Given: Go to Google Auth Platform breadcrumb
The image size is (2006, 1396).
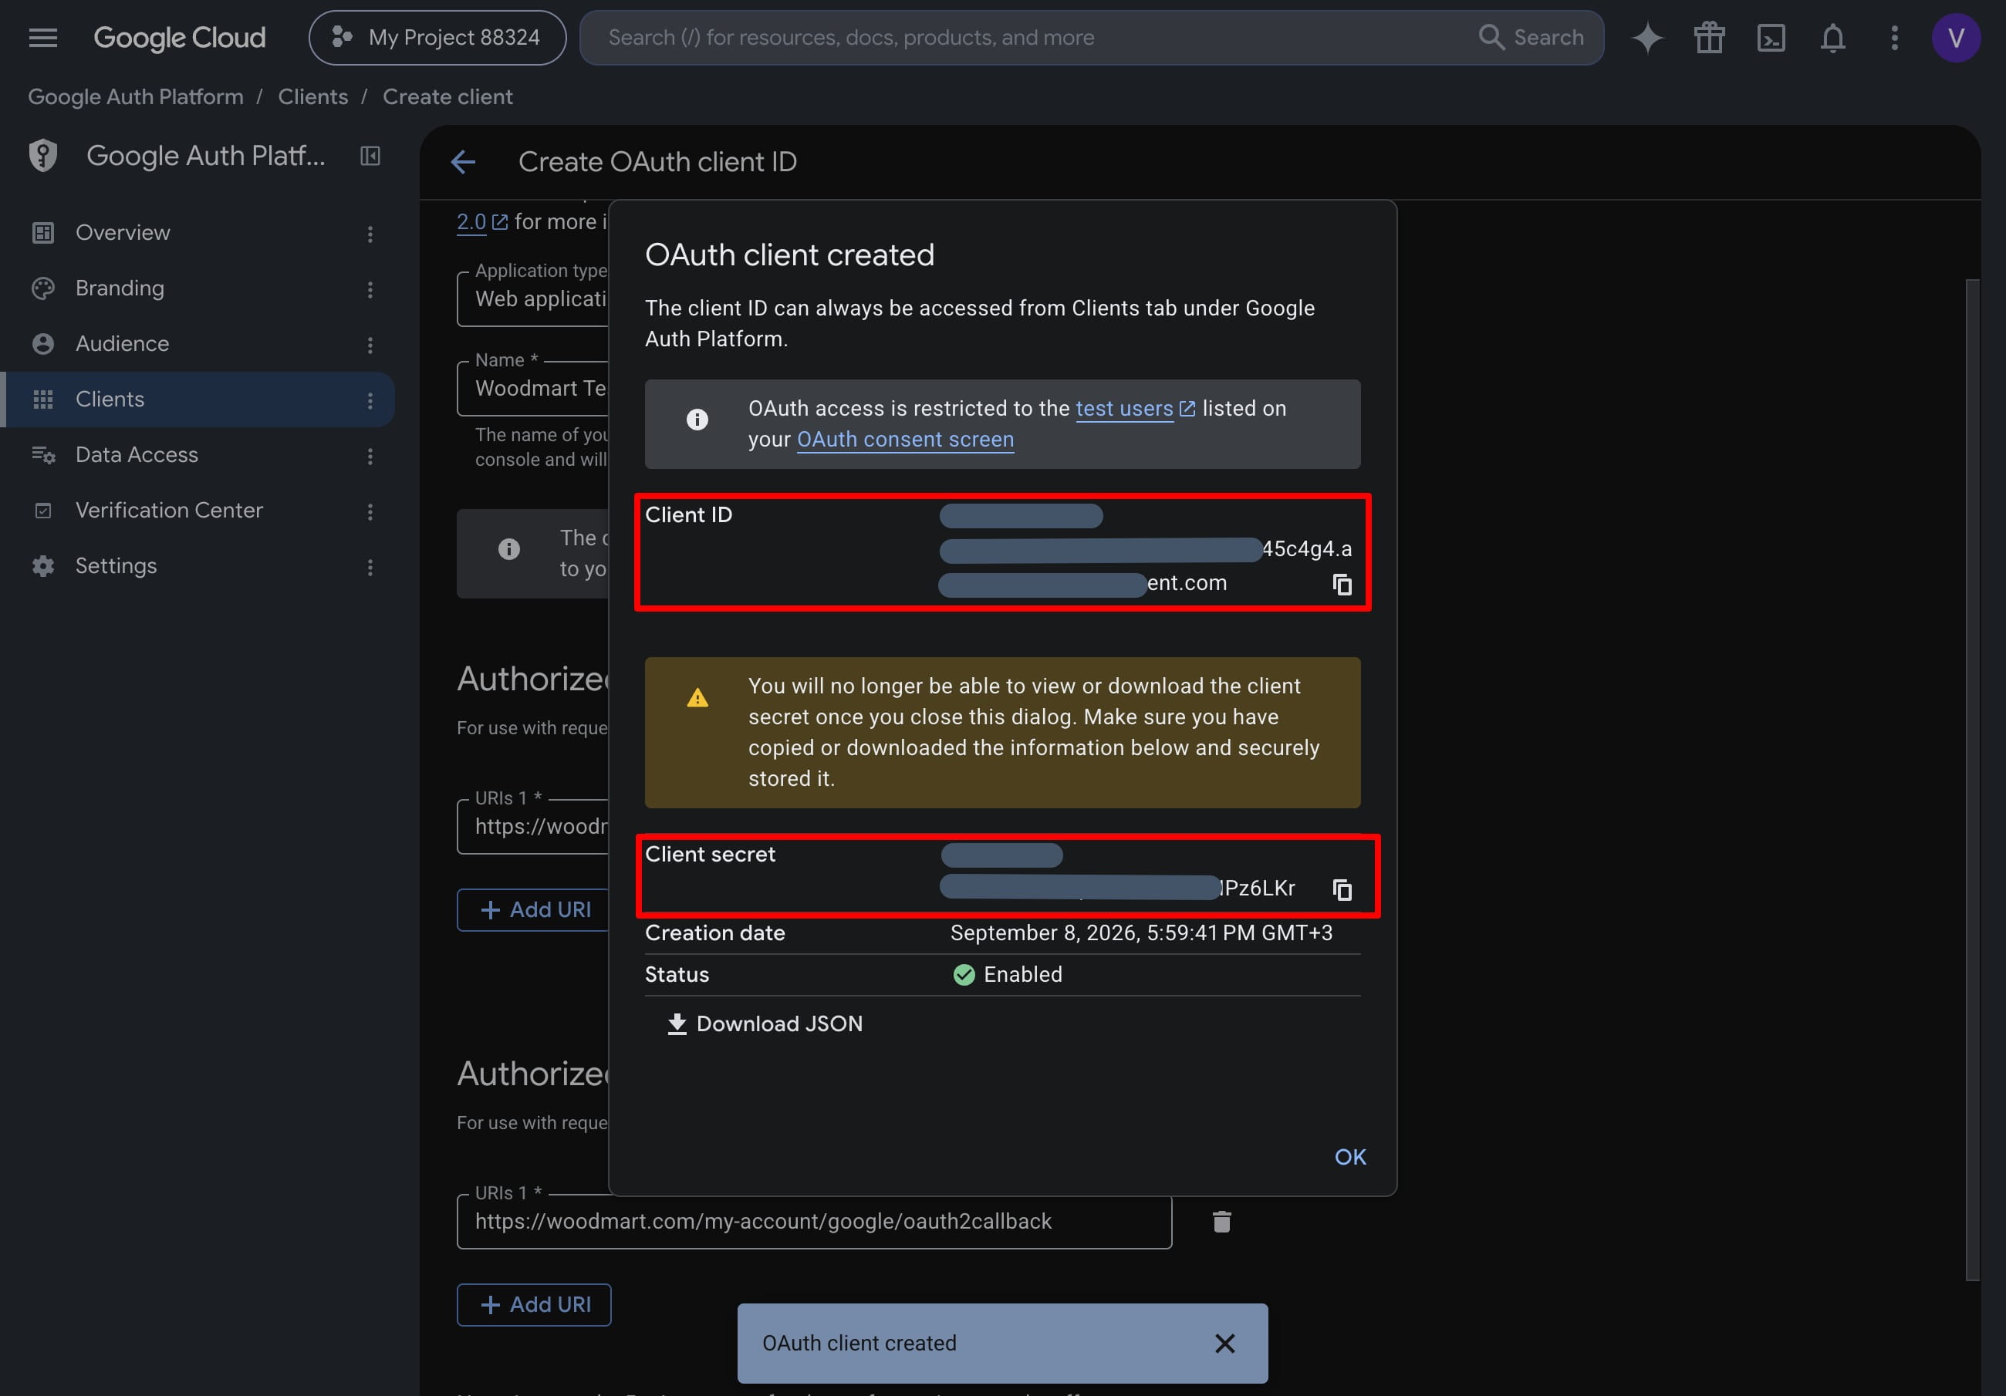Looking at the screenshot, I should point(136,97).
